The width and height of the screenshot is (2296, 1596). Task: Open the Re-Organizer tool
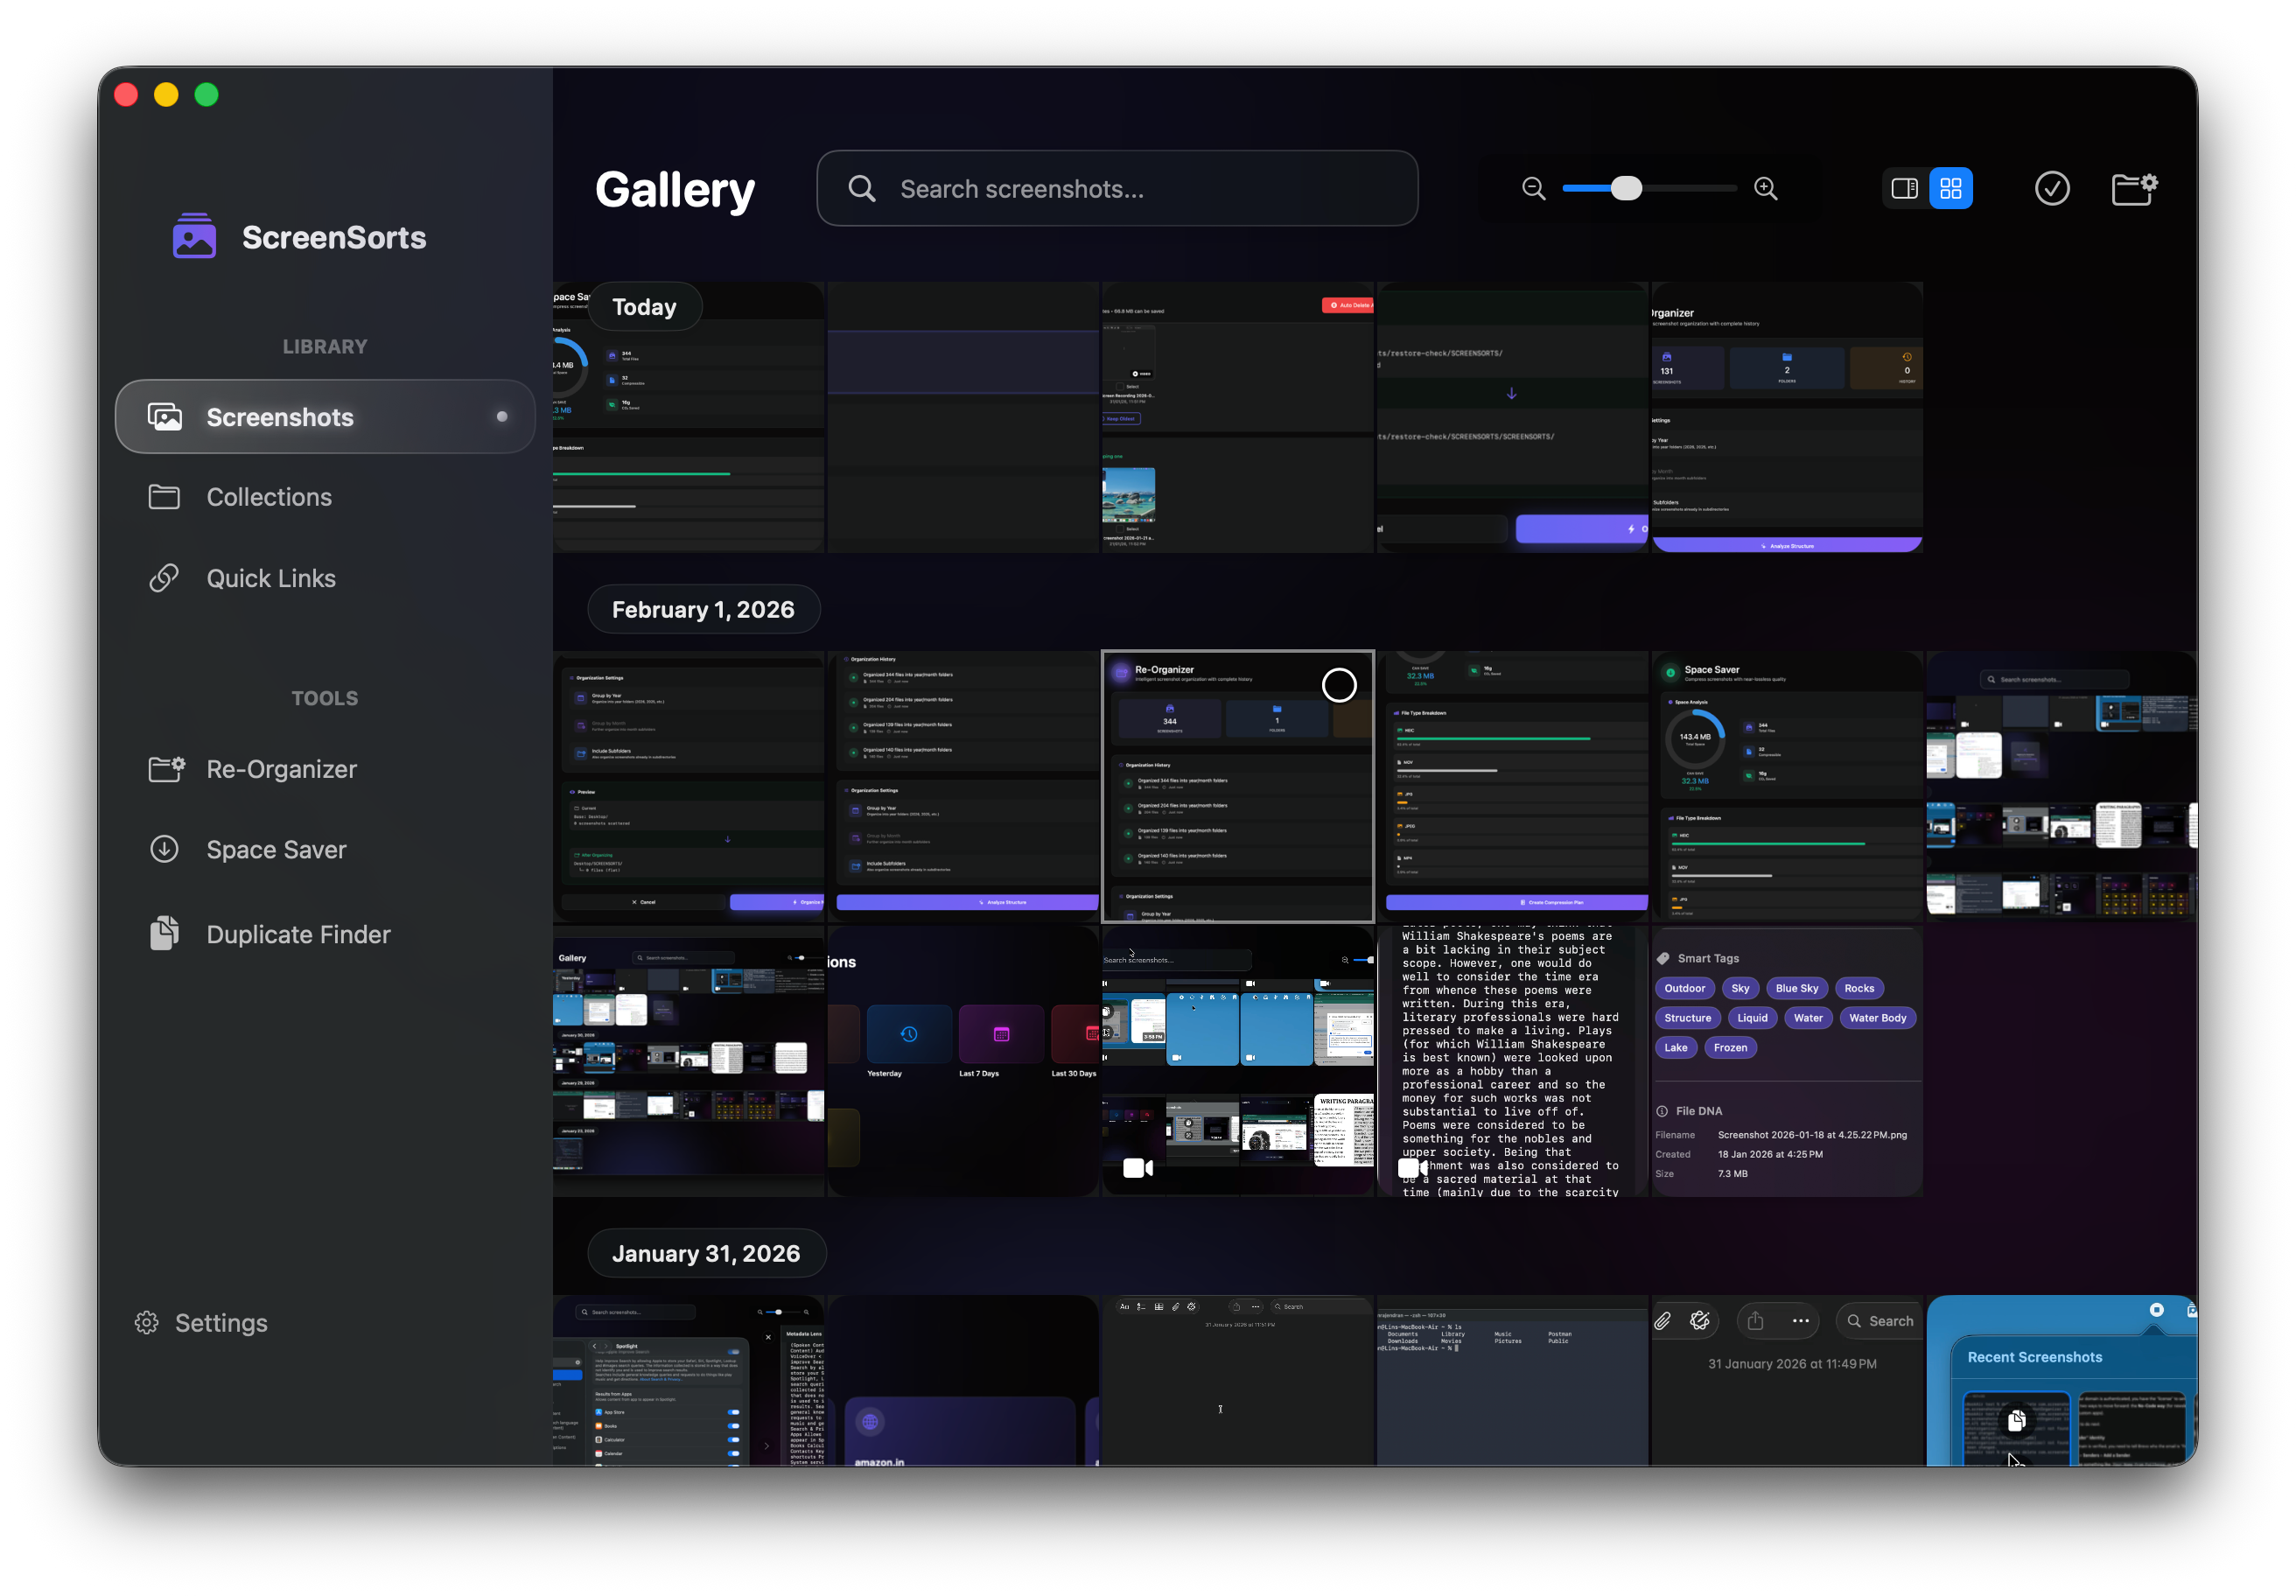(x=281, y=769)
